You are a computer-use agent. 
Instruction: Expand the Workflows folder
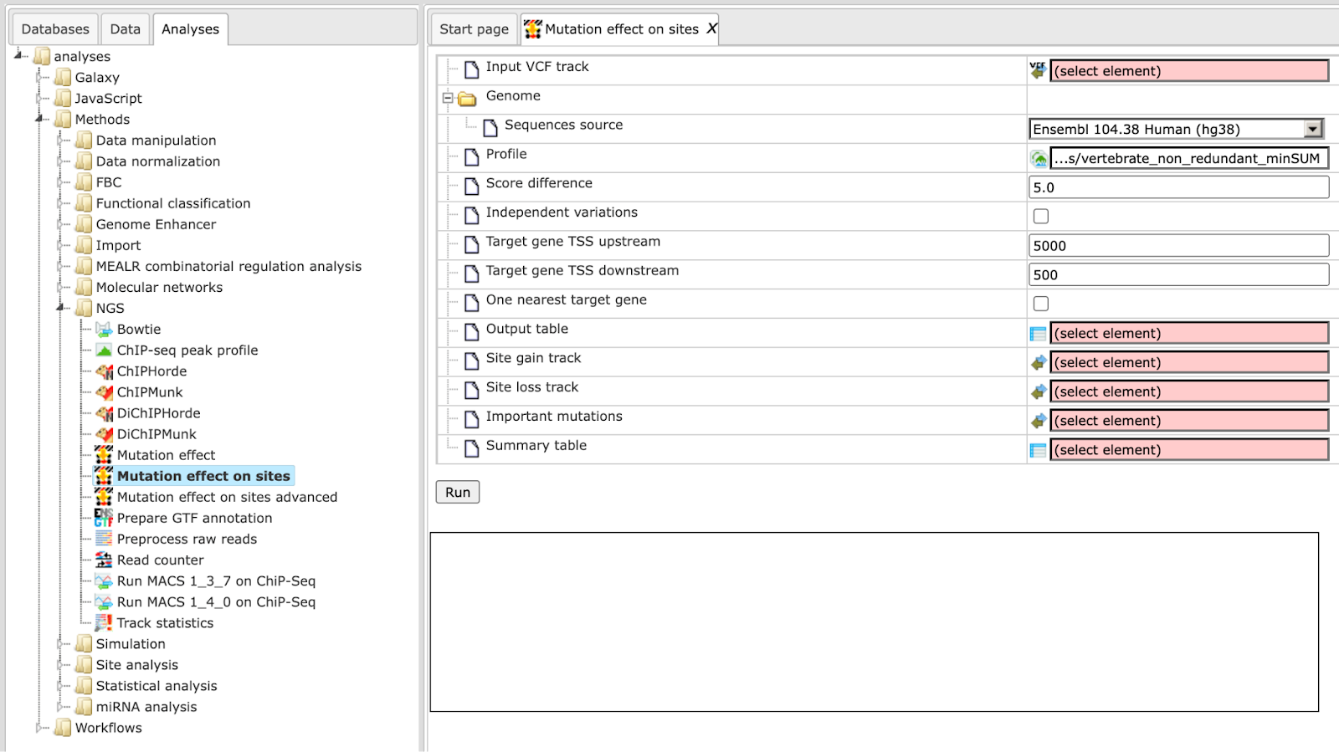point(39,728)
